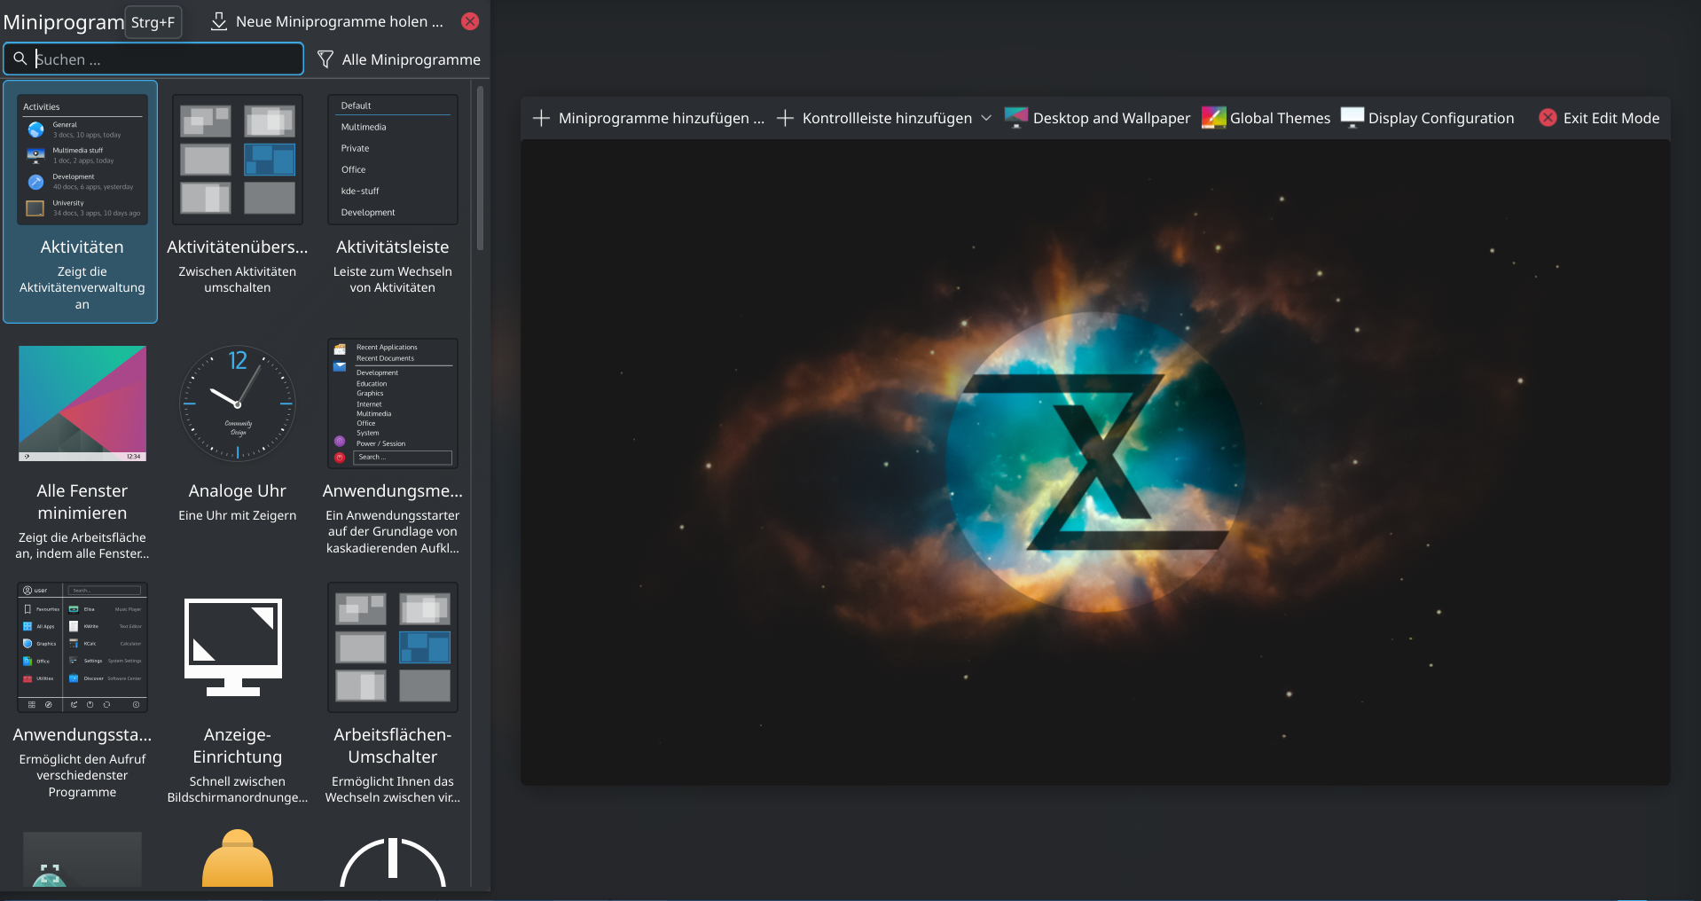
Task: Select the Alle Fenster minimieren widget icon
Action: (x=82, y=403)
